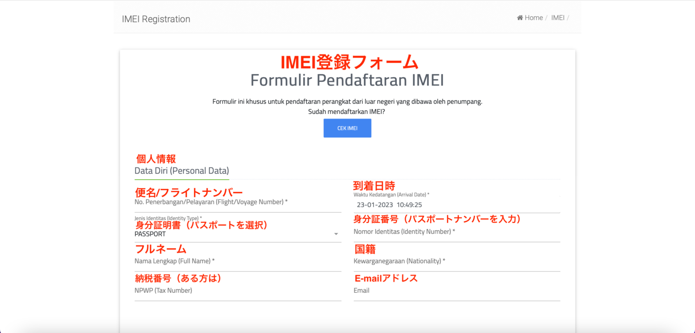Select the Data Diri (Personal Data) section tab

pos(181,171)
